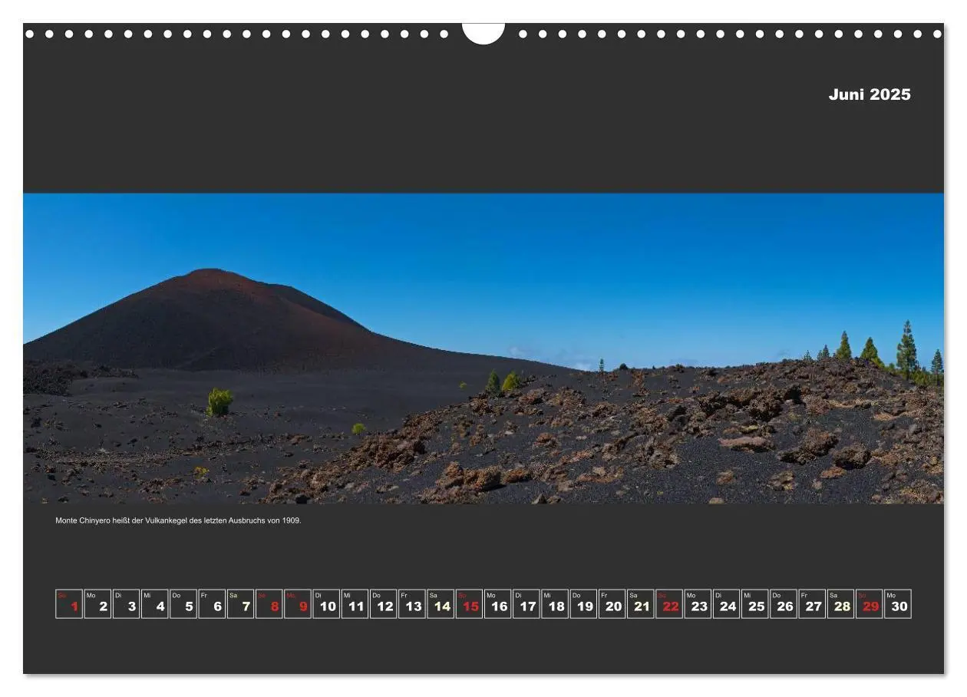Select the Saturday 7 date cell
The width and height of the screenshot is (967, 697).
coord(240,603)
